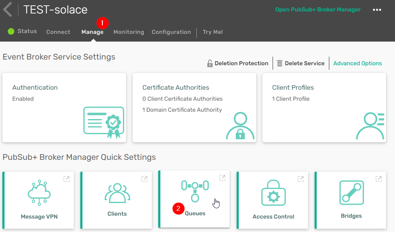
Task: Click the Clients people icon
Action: (x=117, y=192)
